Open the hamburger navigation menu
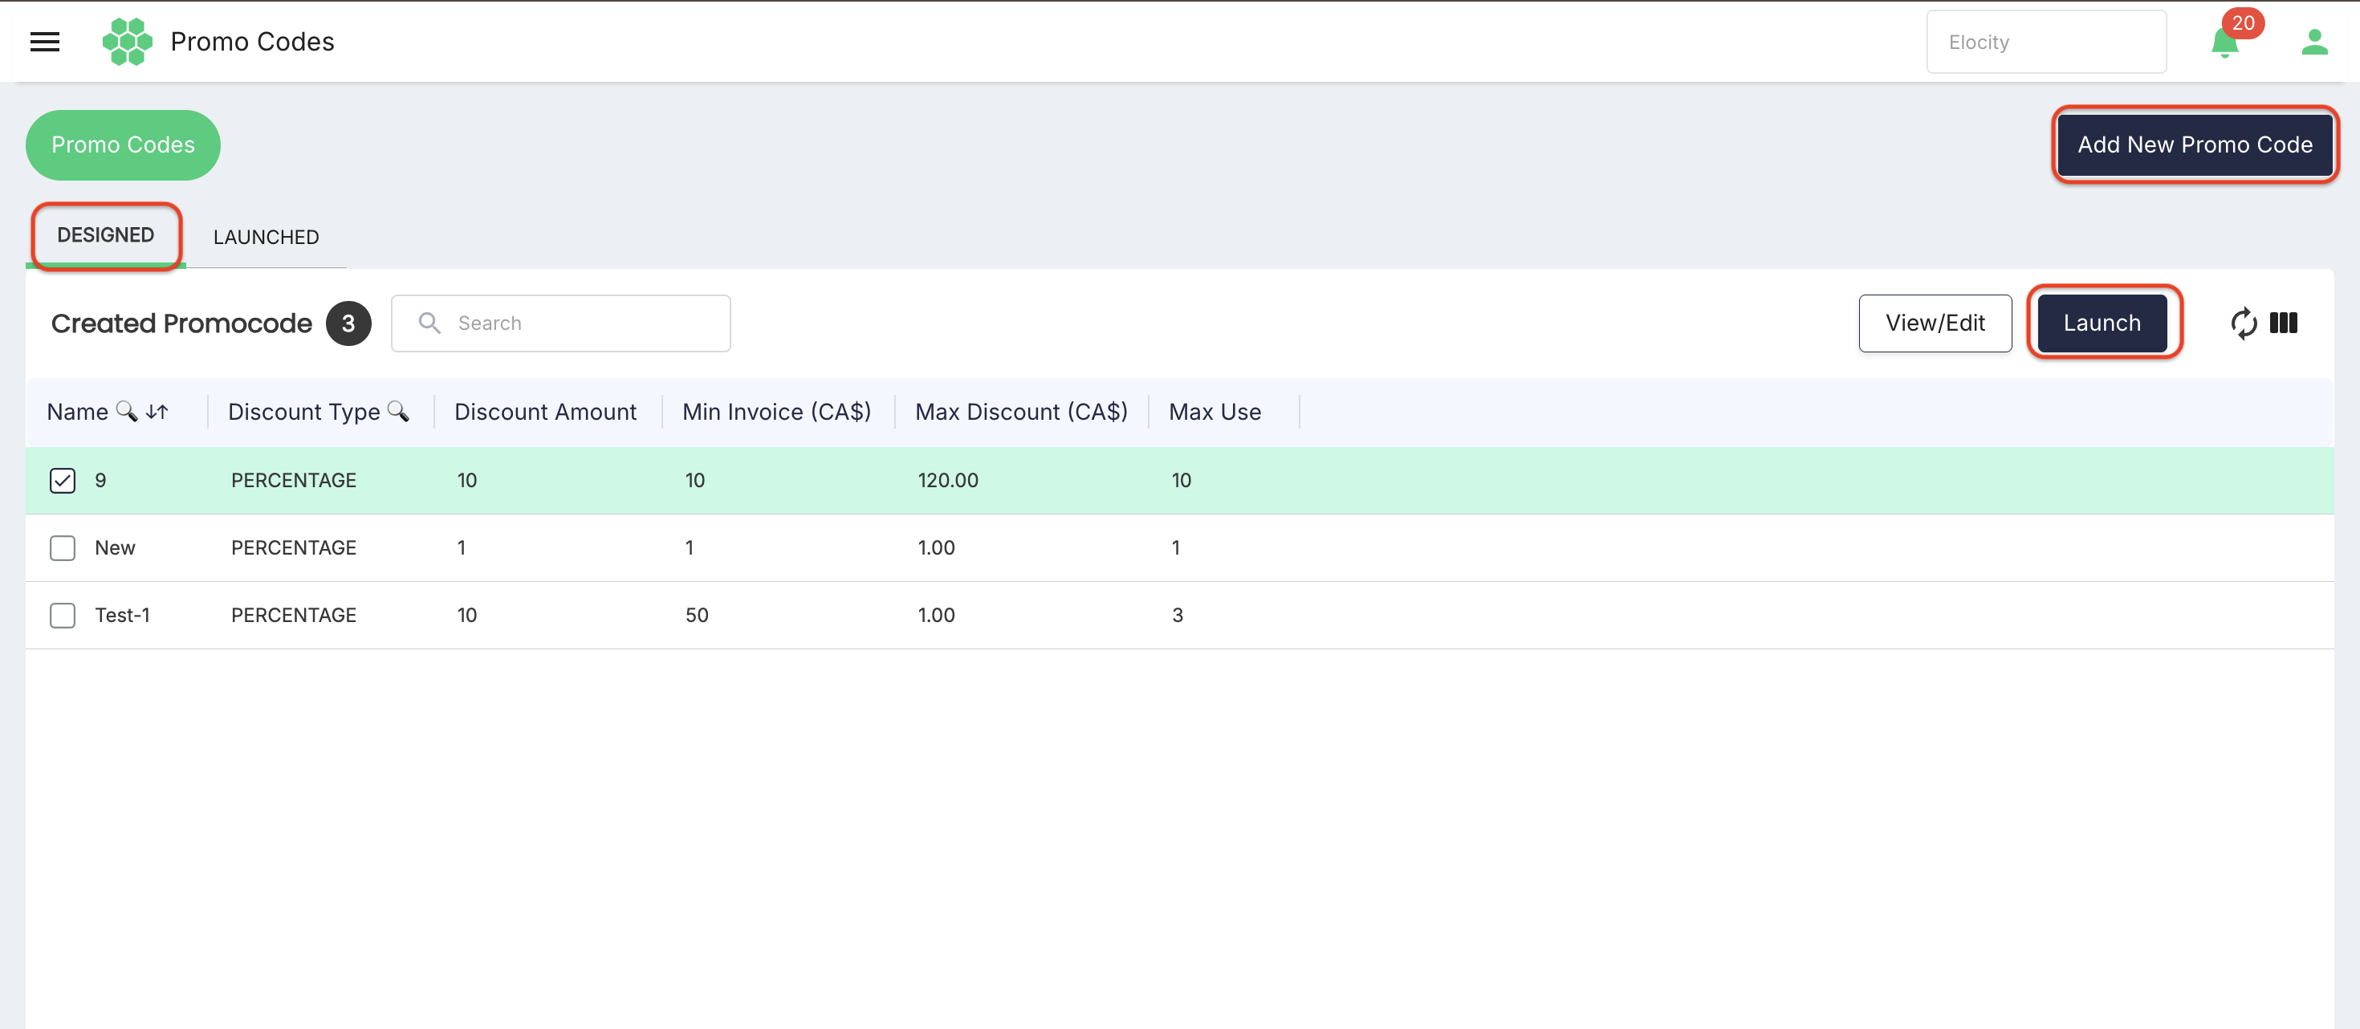 tap(45, 43)
